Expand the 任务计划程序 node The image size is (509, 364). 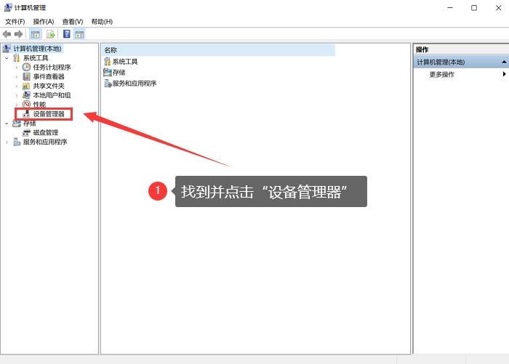17,68
